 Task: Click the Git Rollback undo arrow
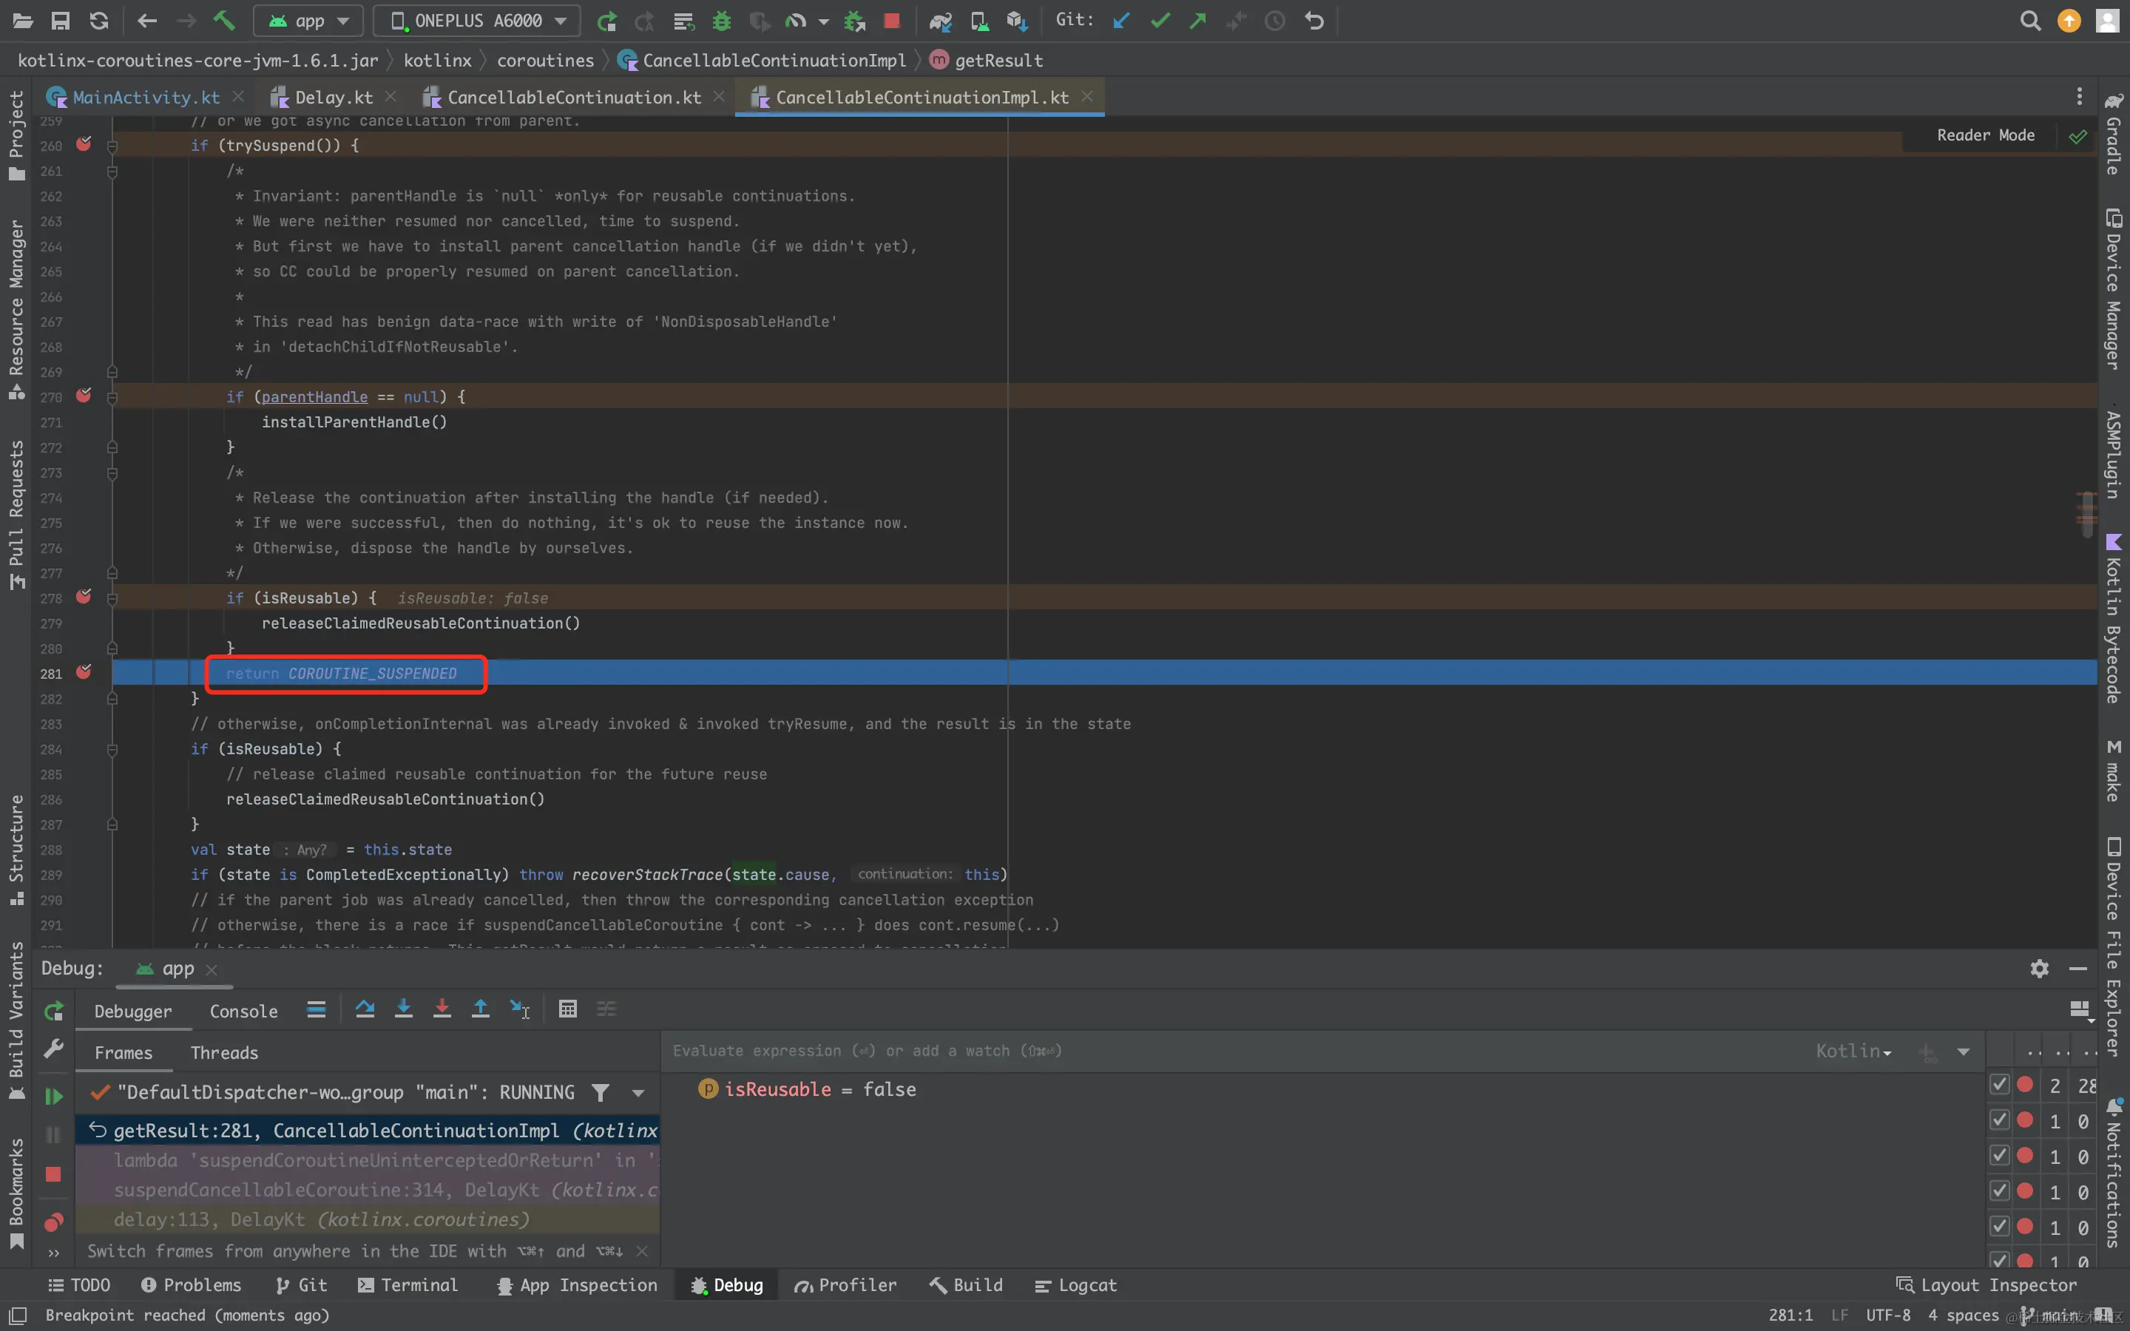tap(1314, 20)
